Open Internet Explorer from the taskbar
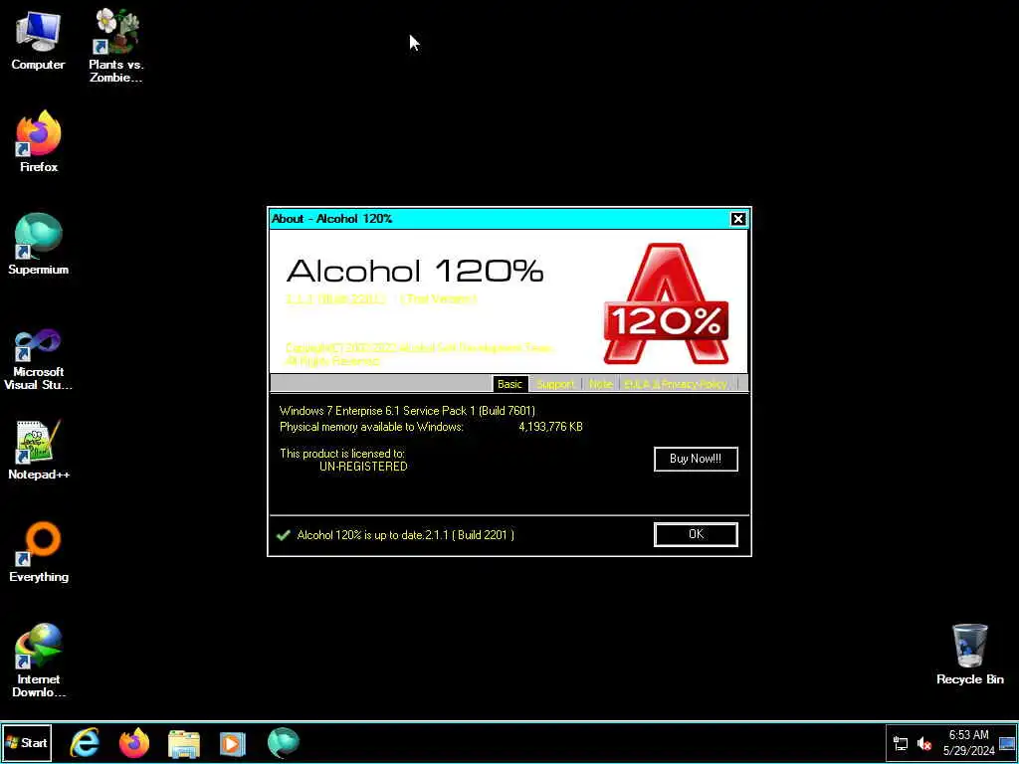The image size is (1019, 764). point(86,742)
